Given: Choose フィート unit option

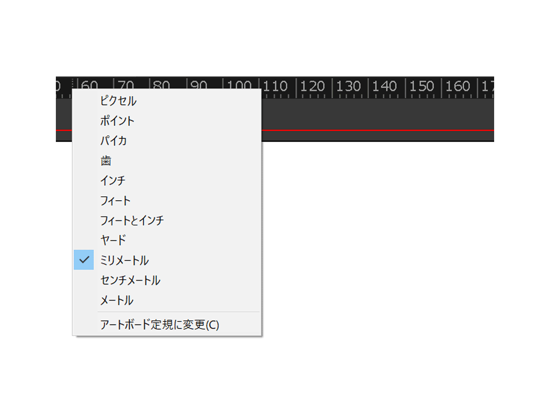Looking at the screenshot, I should tap(167, 201).
